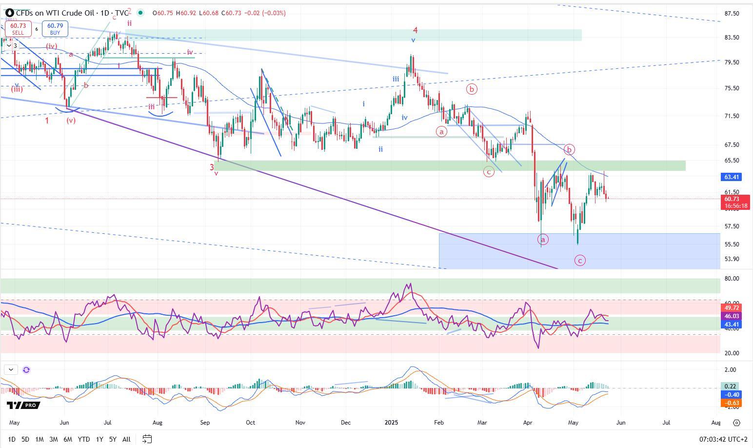753x448 pixels.
Task: Click the red 60.73 current price label
Action: pyautogui.click(x=735, y=202)
